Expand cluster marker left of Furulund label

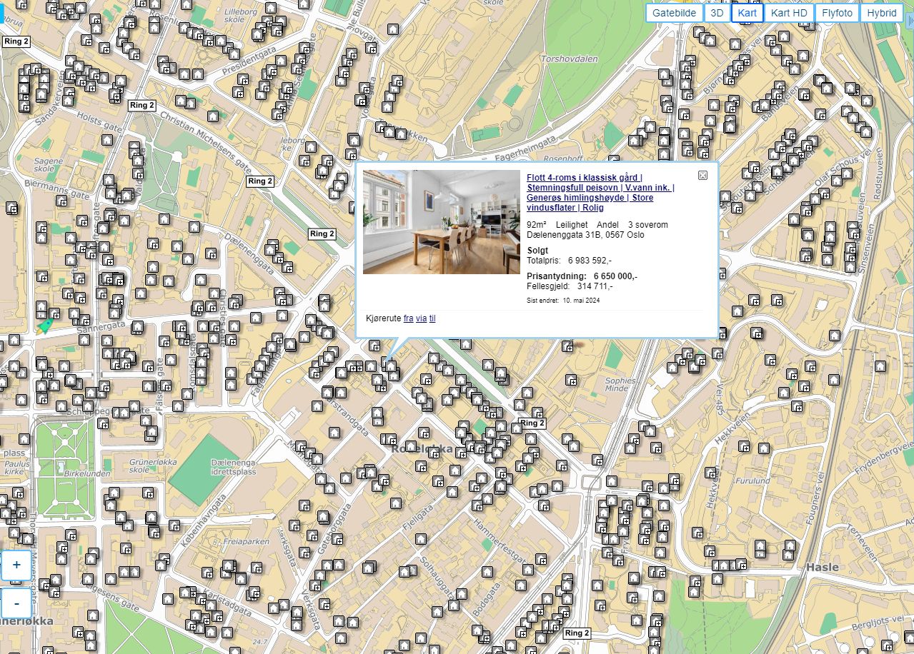pos(711,472)
